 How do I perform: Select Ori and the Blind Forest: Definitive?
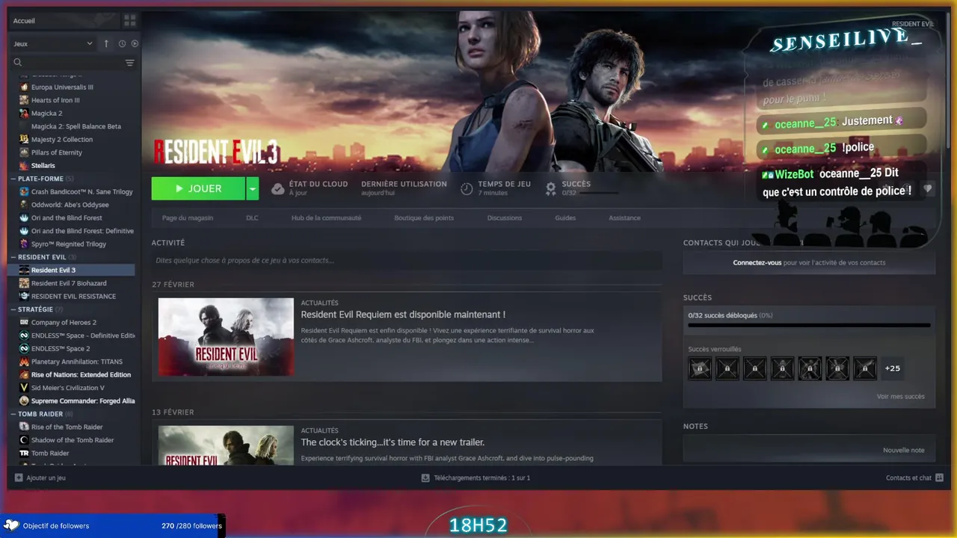(x=82, y=231)
